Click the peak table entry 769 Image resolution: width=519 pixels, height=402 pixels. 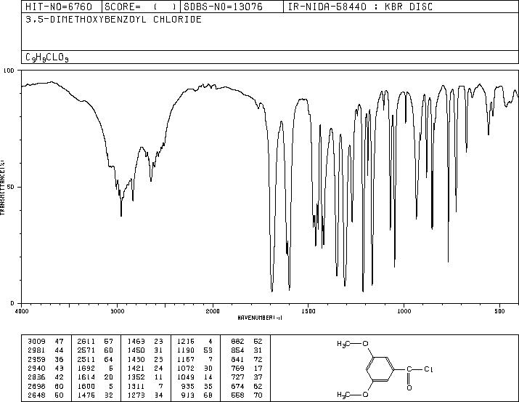pyautogui.click(x=237, y=368)
